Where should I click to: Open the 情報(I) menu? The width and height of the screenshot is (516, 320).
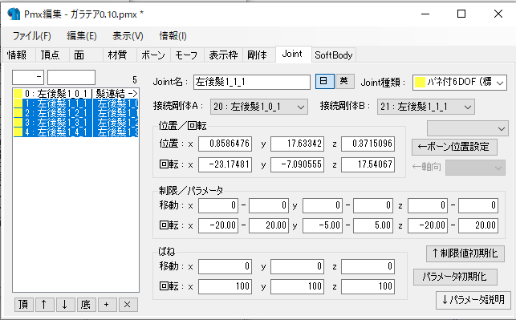coord(173,36)
